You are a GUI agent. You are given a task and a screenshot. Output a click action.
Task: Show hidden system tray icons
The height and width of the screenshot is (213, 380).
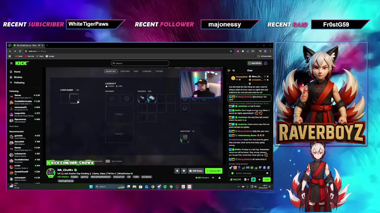tap(239, 187)
